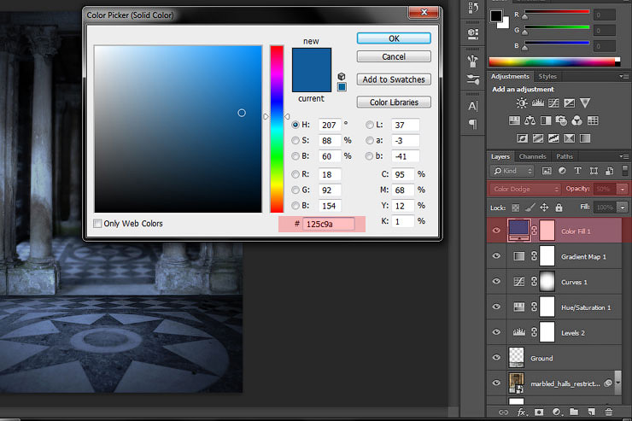This screenshot has height=421, width=632.
Task: Expand the layer Kind filter dropdown
Action: [x=515, y=171]
